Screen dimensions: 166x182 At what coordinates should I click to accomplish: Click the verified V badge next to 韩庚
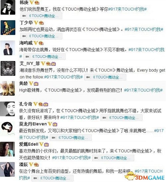coord(32,2)
